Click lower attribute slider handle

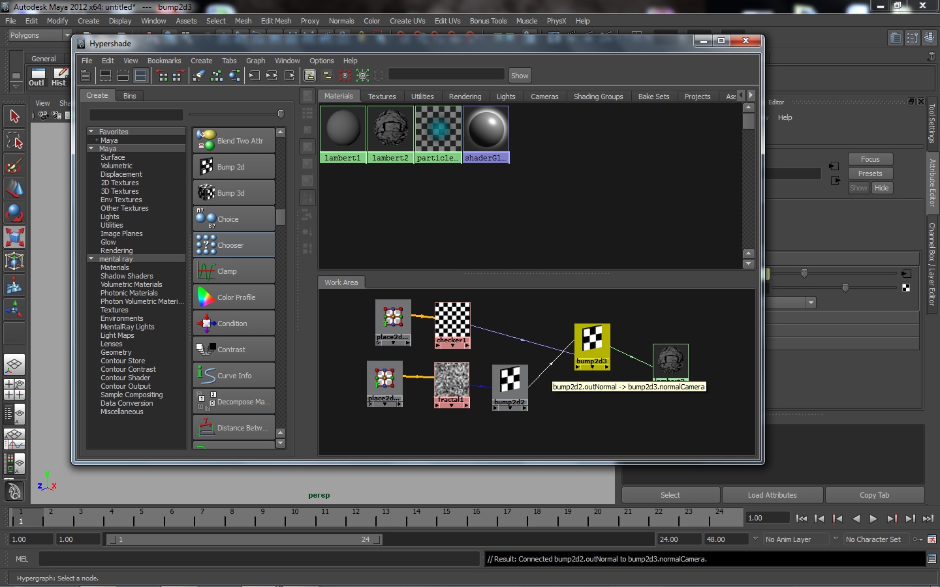tap(845, 288)
